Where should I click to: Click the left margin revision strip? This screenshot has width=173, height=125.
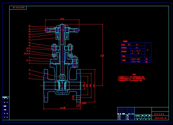(x=6, y=108)
